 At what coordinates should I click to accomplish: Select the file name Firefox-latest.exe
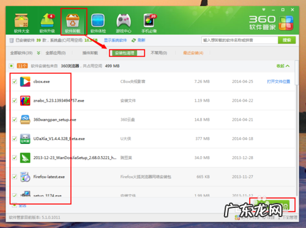[49, 177]
